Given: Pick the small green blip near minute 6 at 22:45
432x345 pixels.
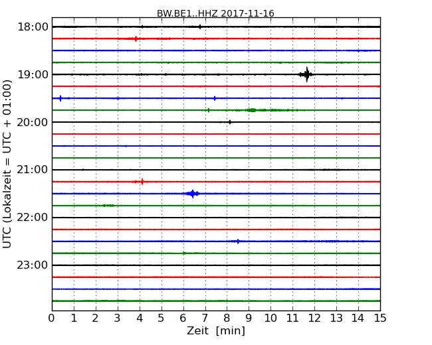Looking at the screenshot, I should (184, 253).
